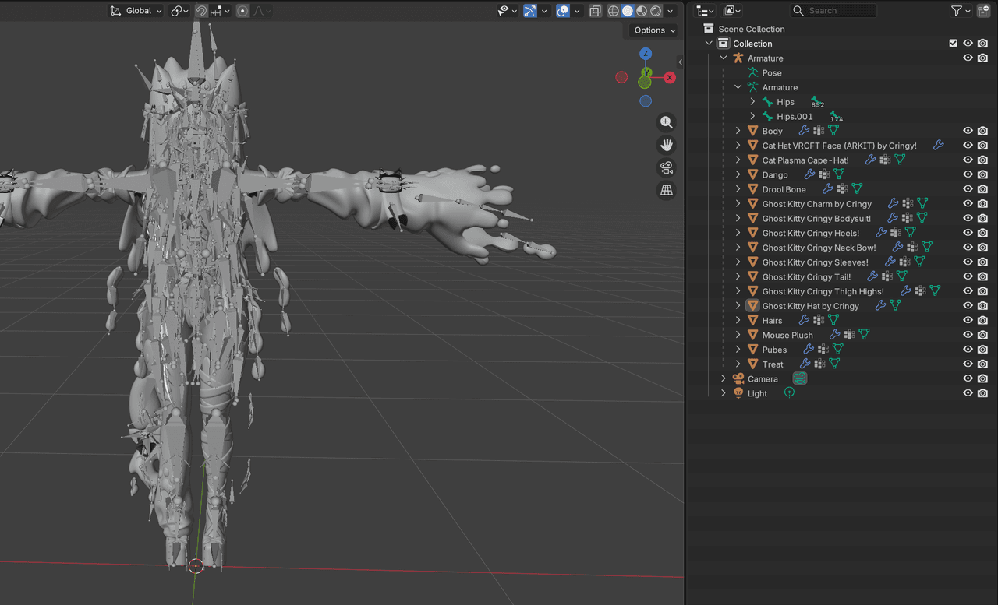998x605 pixels.
Task: Toggle proportional editing circle icon
Action: click(243, 11)
